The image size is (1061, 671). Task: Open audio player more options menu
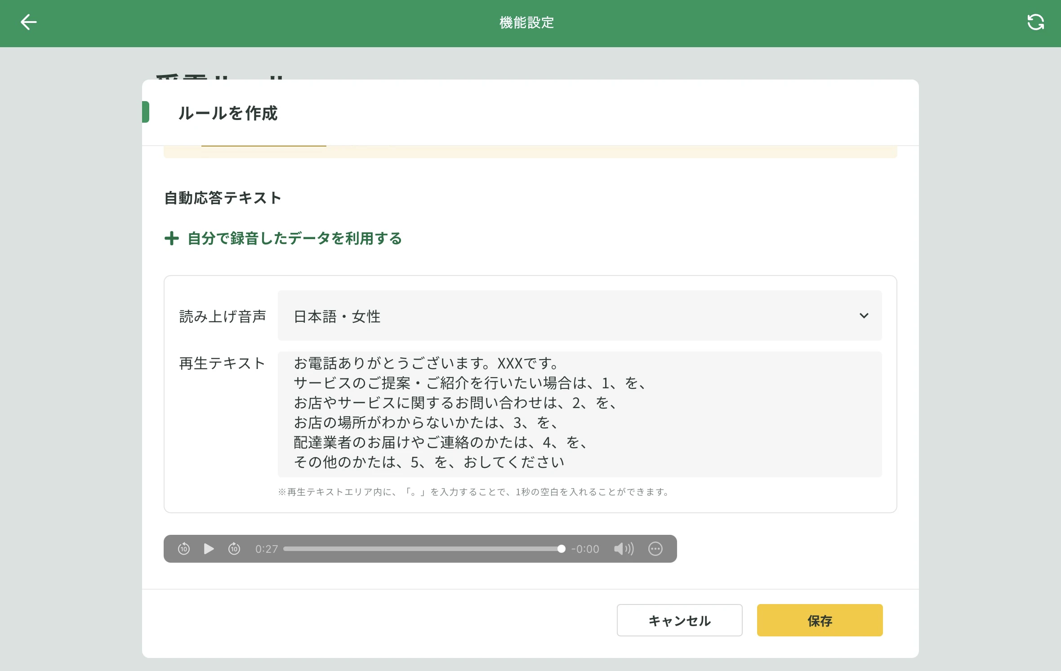(x=655, y=549)
